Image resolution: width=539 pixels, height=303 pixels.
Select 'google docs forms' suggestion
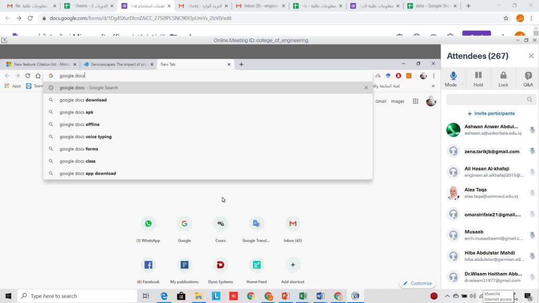(79, 149)
